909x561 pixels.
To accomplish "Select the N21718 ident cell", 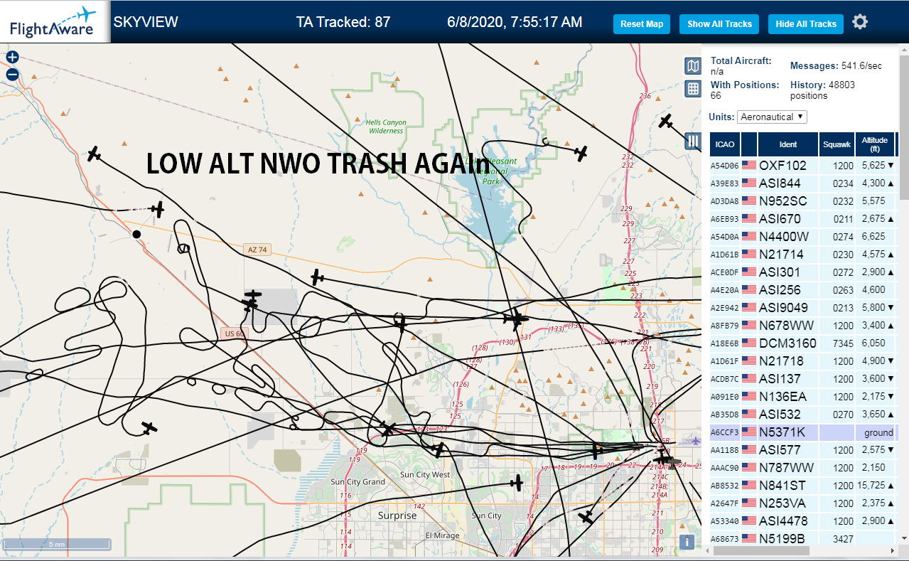I will coord(788,360).
